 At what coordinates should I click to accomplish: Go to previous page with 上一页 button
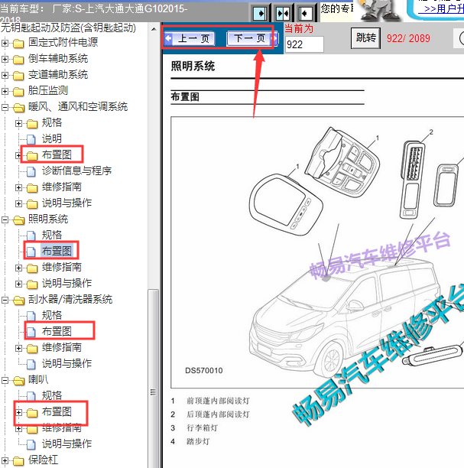click(190, 38)
